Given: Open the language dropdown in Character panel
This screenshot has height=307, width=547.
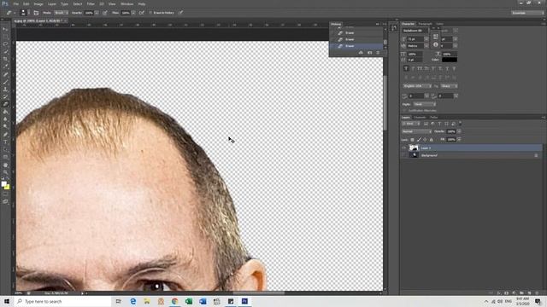Looking at the screenshot, I should point(417,86).
